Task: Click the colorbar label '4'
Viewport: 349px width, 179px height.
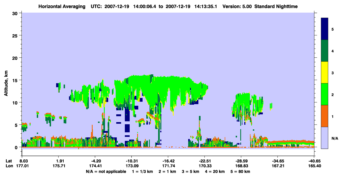Action: (x=333, y=51)
